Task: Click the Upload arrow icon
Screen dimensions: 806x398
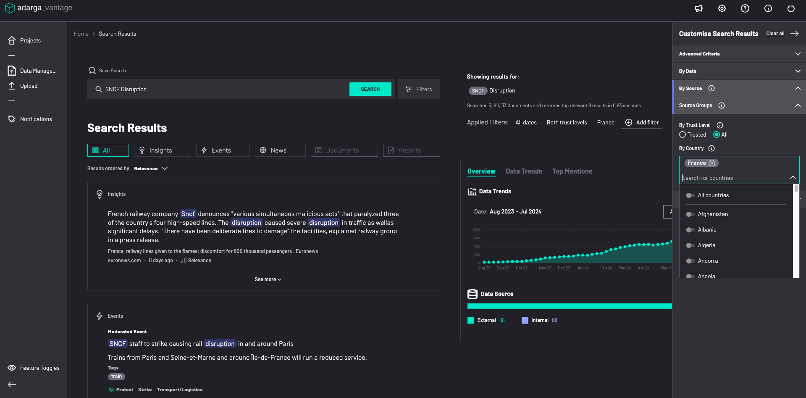Action: coord(12,86)
